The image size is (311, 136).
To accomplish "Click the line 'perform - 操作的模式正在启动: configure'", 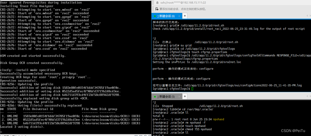I will point(183,69).
